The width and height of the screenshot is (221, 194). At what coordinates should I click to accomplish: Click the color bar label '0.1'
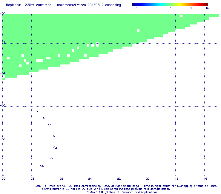(x=190, y=8)
